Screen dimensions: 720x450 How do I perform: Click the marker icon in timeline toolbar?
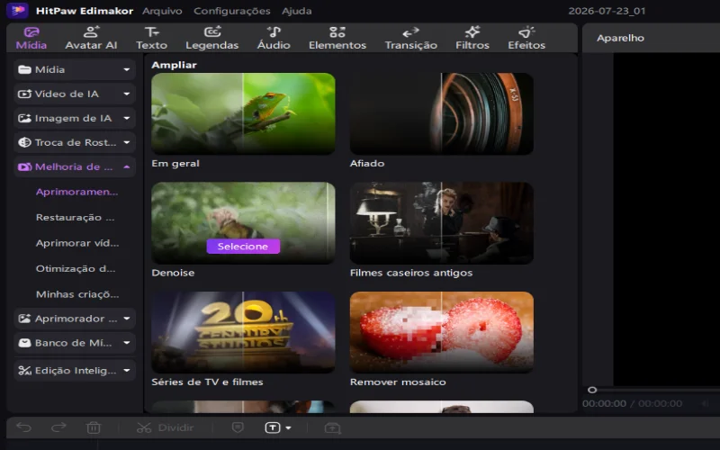click(238, 427)
